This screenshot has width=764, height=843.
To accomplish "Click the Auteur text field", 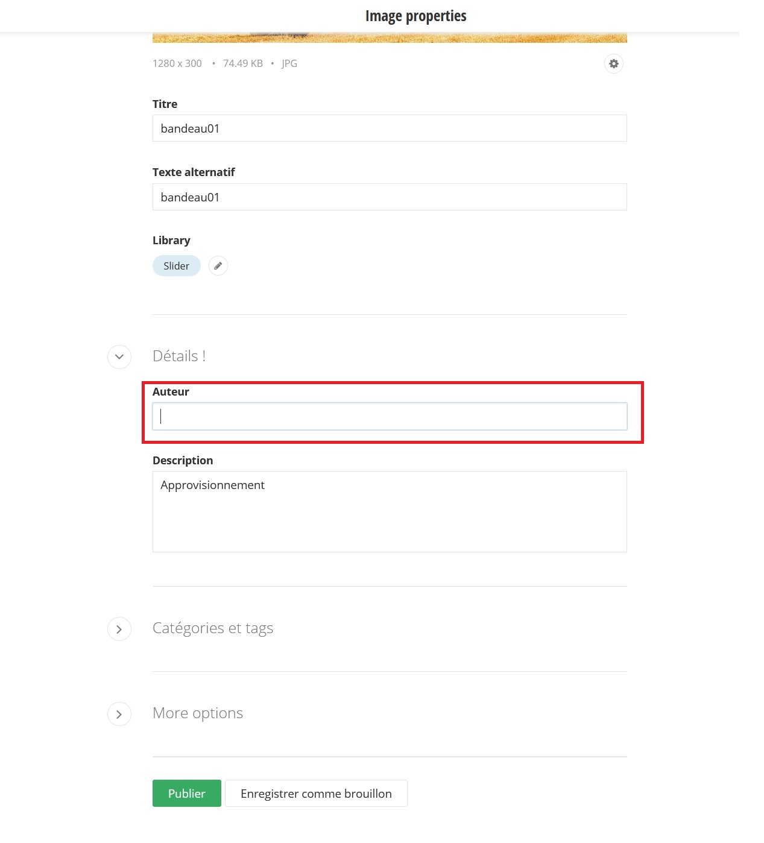I will point(389,417).
